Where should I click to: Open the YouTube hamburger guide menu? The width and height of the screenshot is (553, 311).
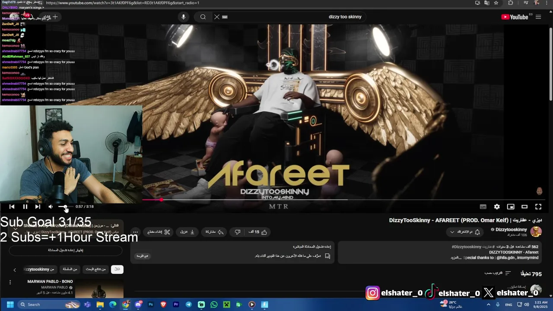click(x=538, y=17)
